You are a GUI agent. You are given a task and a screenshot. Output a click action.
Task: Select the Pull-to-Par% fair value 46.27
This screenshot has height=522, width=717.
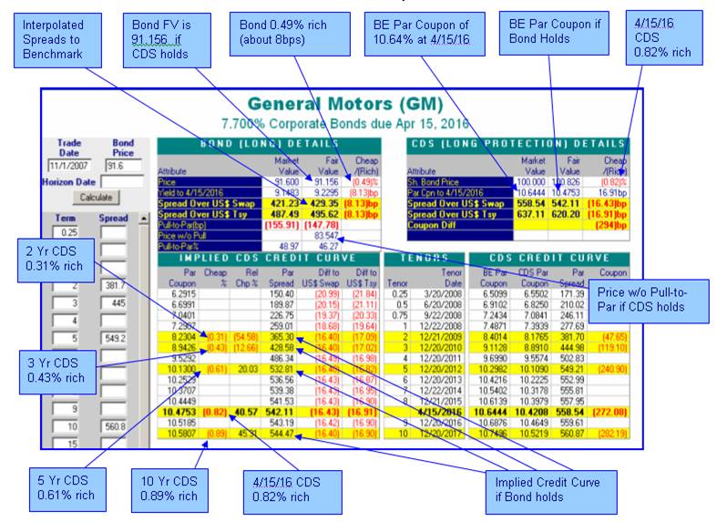(328, 247)
